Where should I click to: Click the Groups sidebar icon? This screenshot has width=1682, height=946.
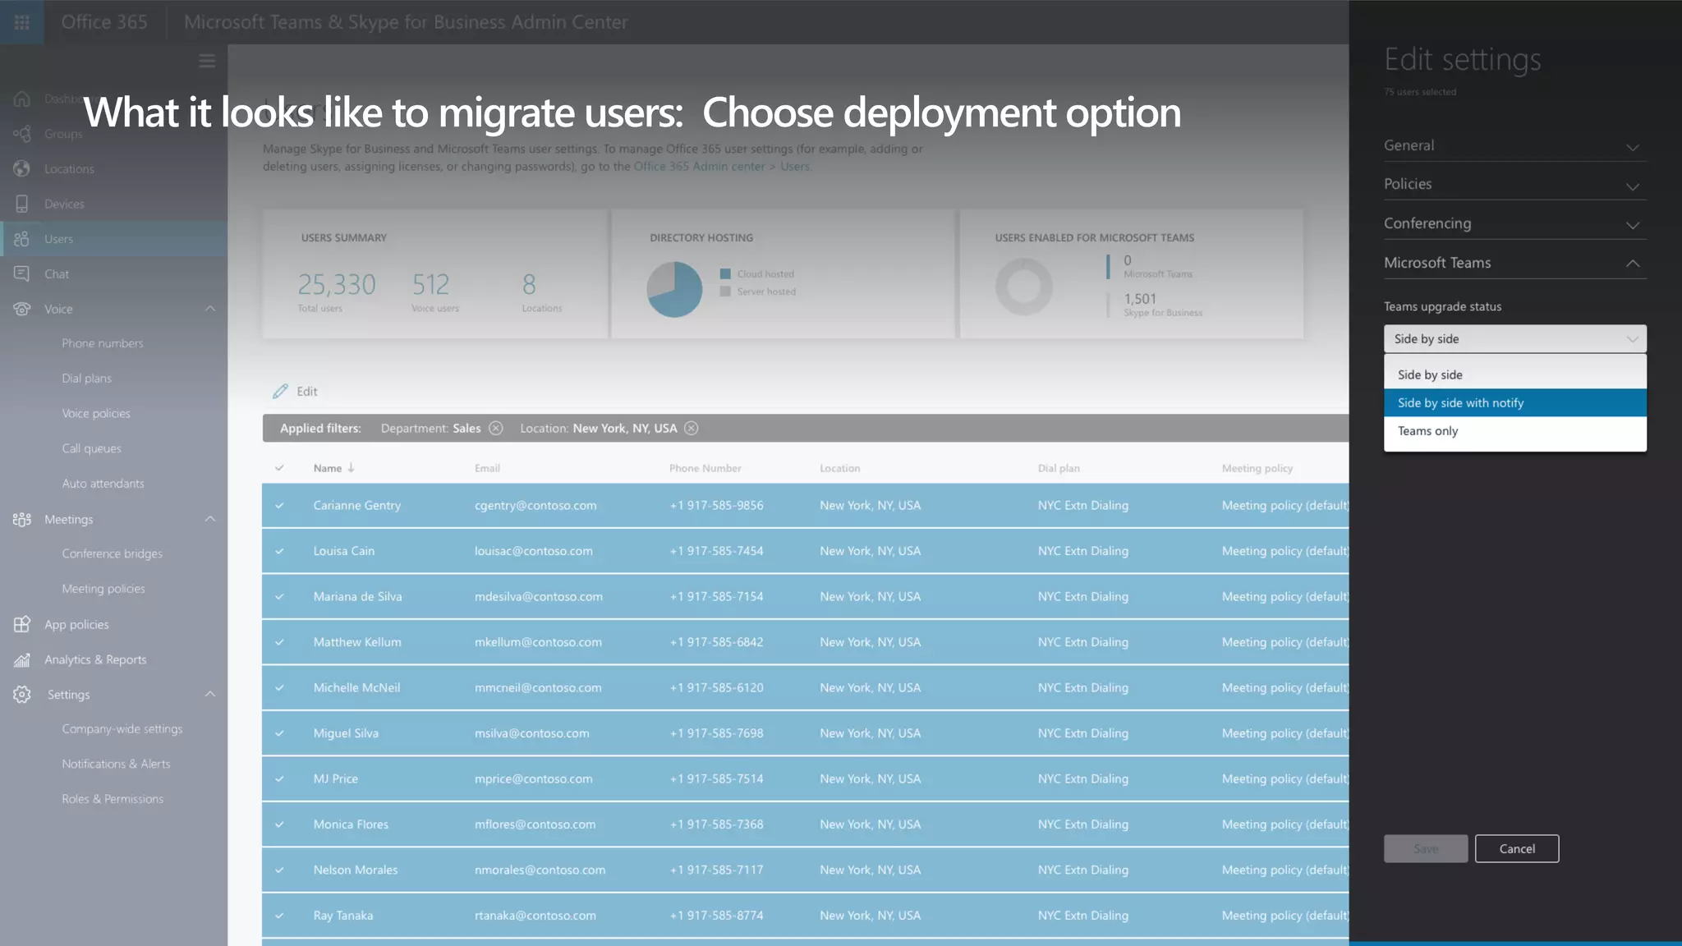click(x=22, y=134)
